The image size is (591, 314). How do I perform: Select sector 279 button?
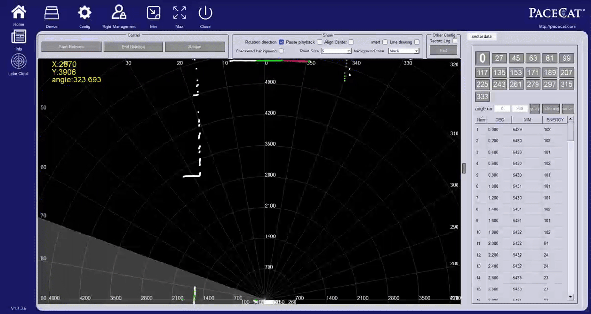pyautogui.click(x=533, y=84)
